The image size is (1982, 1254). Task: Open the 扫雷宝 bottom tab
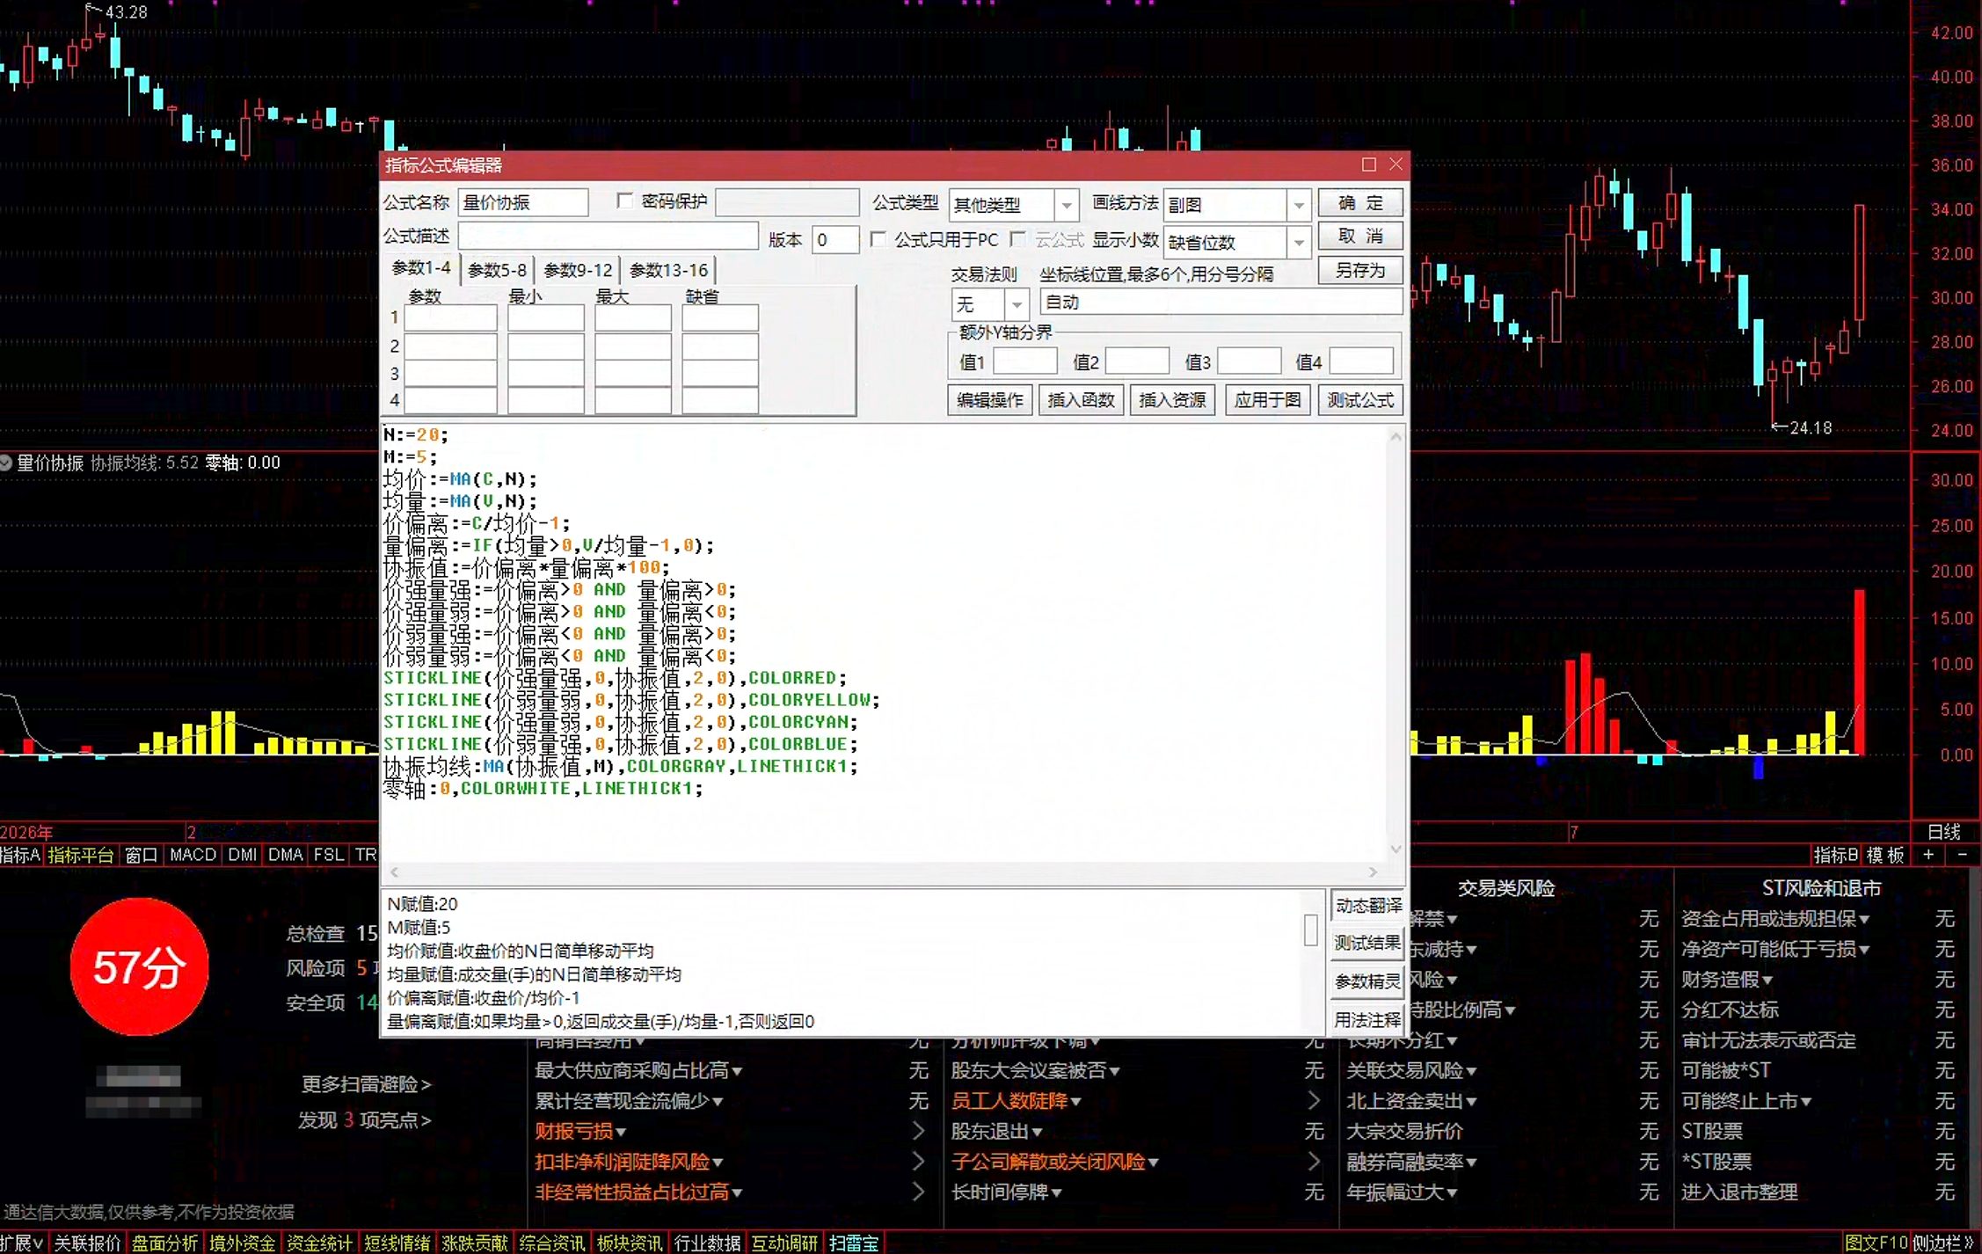(x=853, y=1243)
